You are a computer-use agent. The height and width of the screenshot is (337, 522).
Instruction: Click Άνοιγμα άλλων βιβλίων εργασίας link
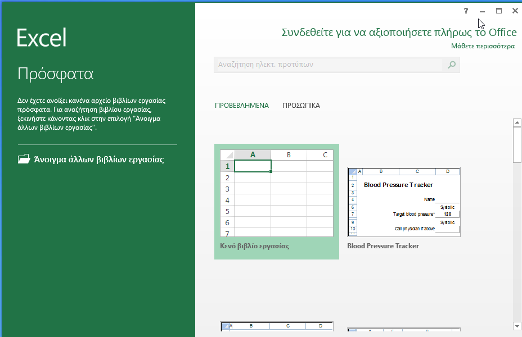point(99,160)
